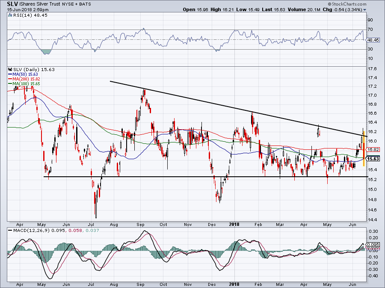Click the Volume 20.1M value

coord(304,9)
